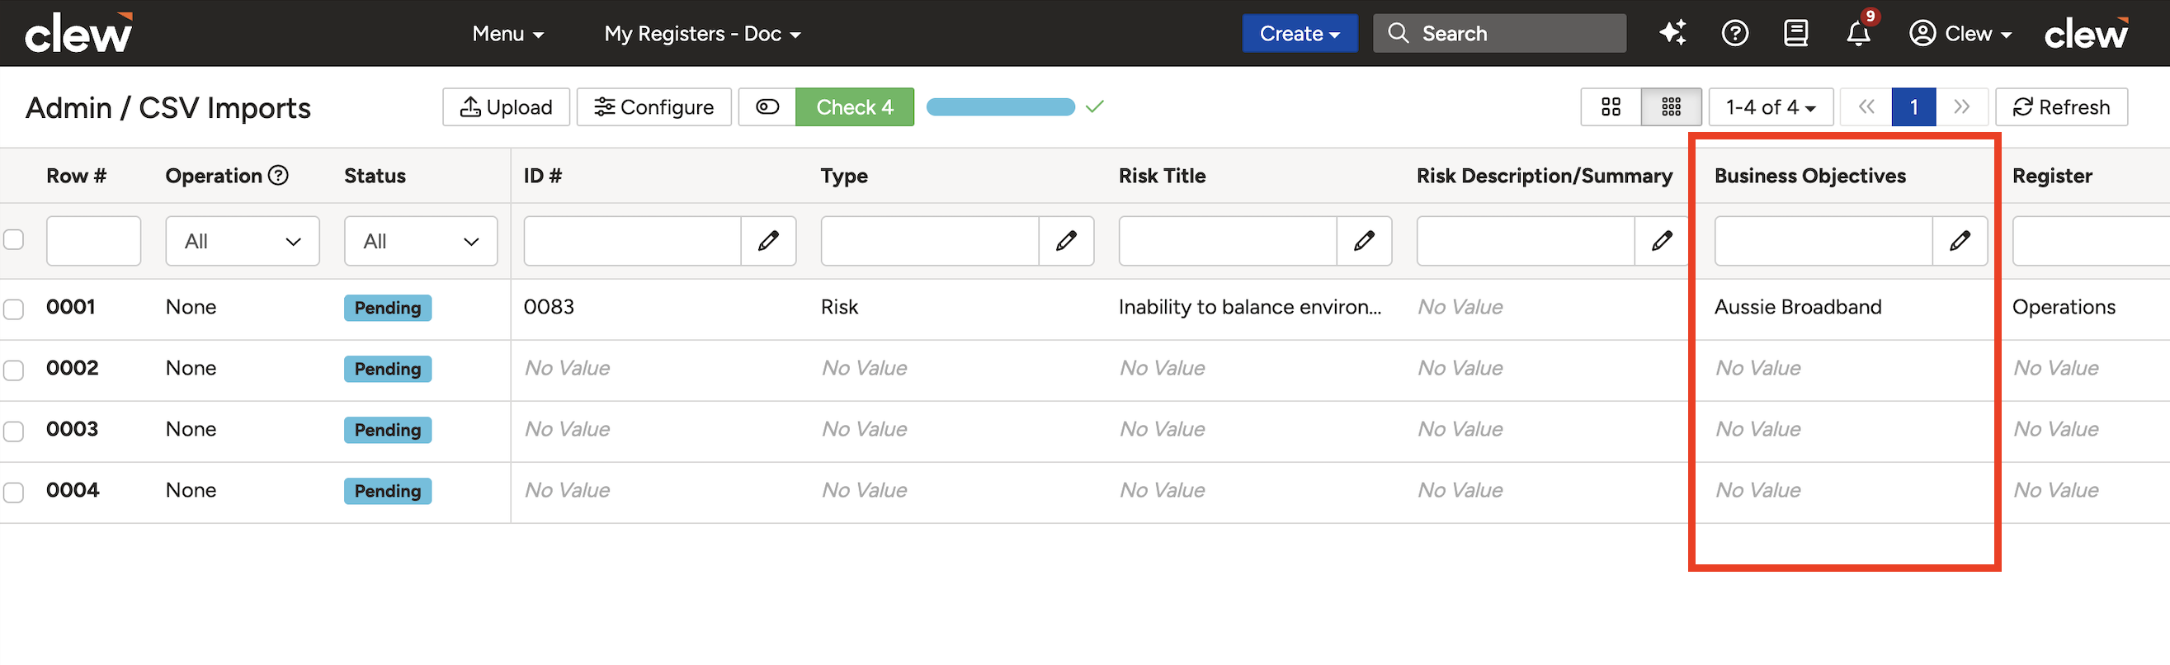The width and height of the screenshot is (2170, 665).
Task: Click the Risk type cell in row 0001
Action: point(840,307)
